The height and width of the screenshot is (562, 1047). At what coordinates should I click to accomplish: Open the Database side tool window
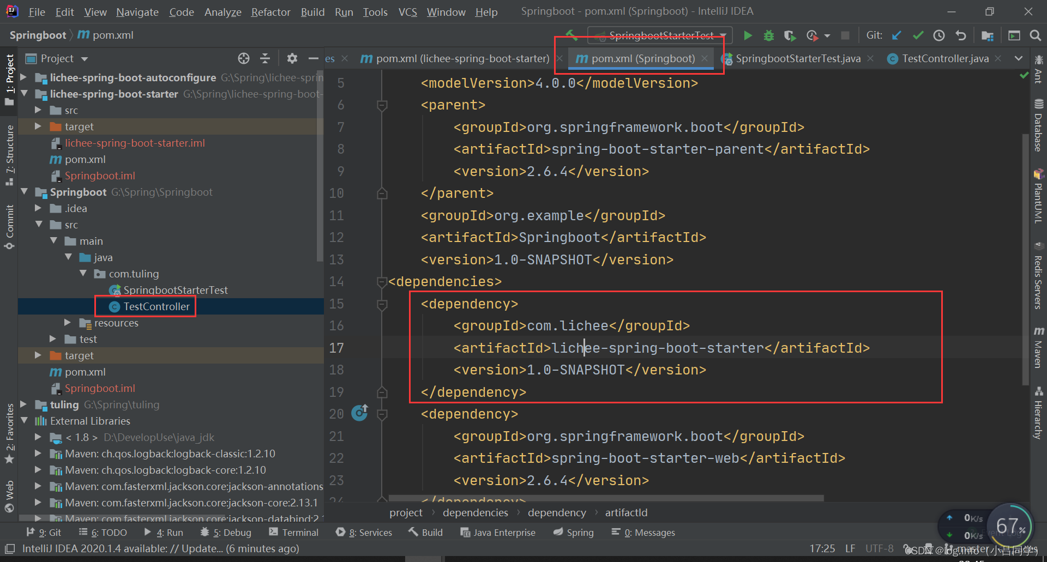1038,125
